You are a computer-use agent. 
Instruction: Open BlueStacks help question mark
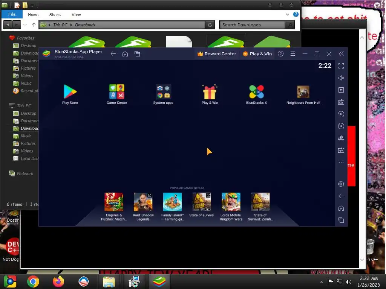tap(280, 54)
